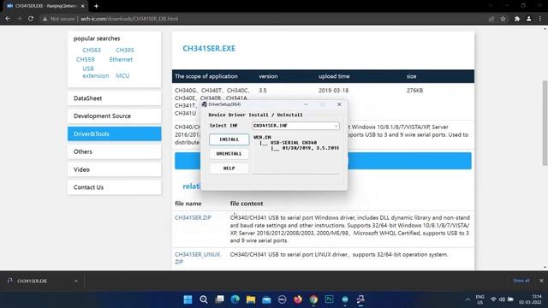The image size is (548, 308).
Task: Open the Video sidebar item
Action: (114, 169)
